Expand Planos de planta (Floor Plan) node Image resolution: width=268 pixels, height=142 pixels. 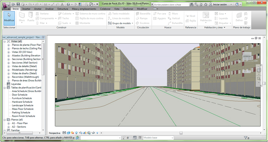click(8, 45)
